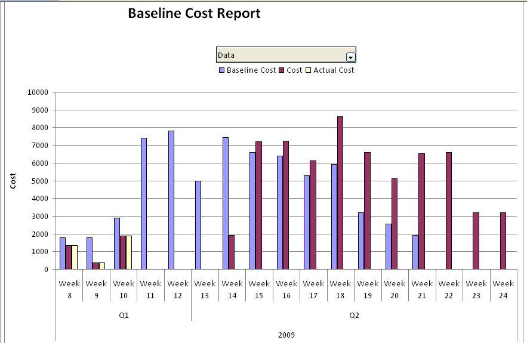
Task: Select the short Cost bar in Week 14
Action: [232, 252]
